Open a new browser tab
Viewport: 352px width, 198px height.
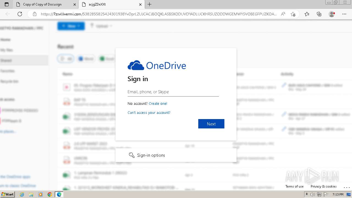tap(149, 4)
